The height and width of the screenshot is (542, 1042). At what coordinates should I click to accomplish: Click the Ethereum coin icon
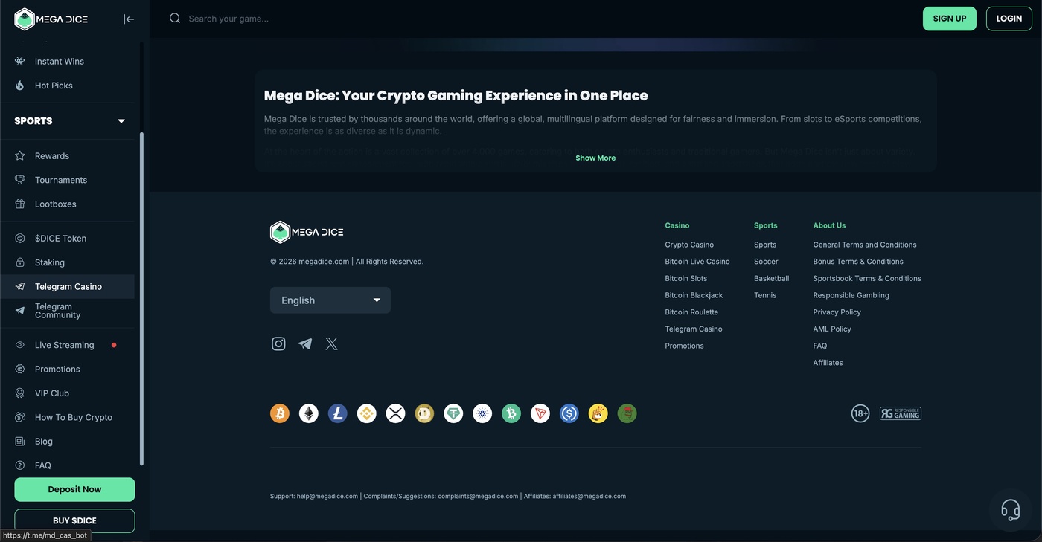[309, 413]
